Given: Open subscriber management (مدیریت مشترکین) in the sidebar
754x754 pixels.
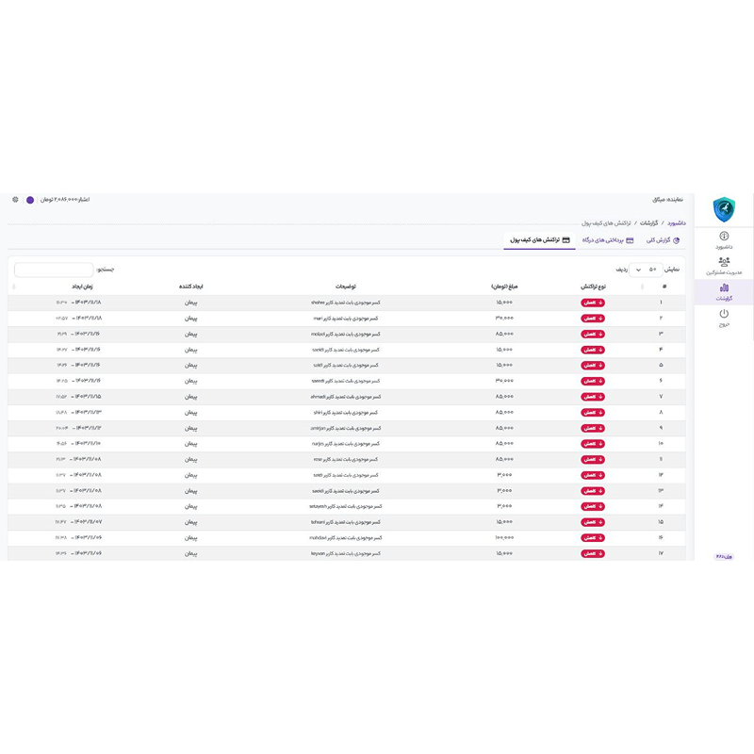Looking at the screenshot, I should pos(724,265).
